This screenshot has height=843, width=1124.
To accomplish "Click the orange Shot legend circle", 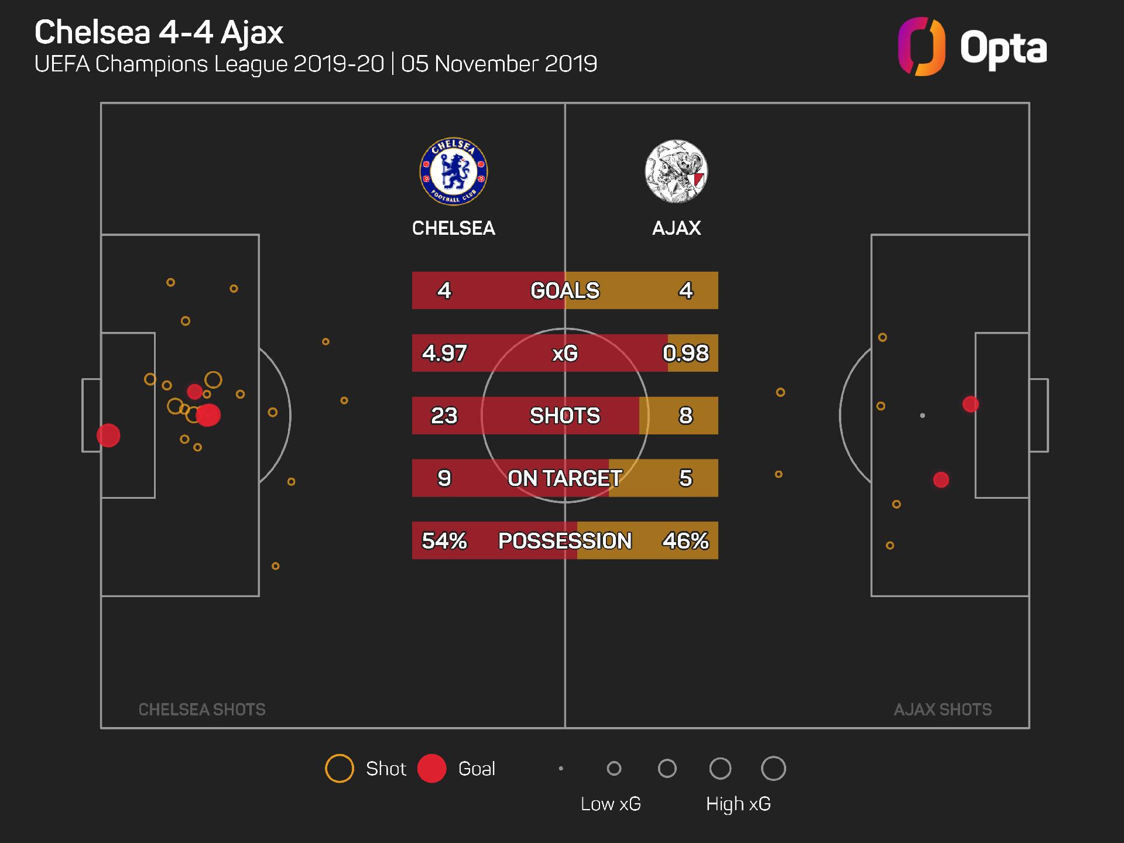I will point(340,769).
